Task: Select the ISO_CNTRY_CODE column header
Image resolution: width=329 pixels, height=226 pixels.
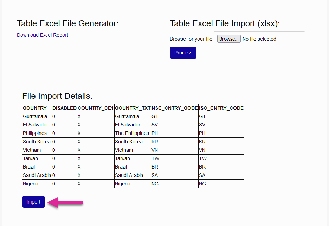Action: (x=221, y=108)
